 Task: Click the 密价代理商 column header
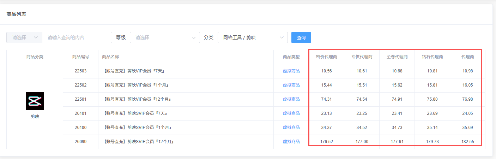[x=326, y=57]
